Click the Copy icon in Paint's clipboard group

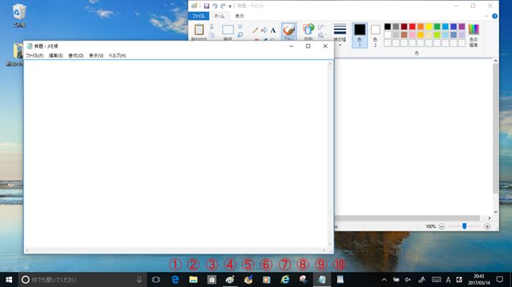[211, 34]
